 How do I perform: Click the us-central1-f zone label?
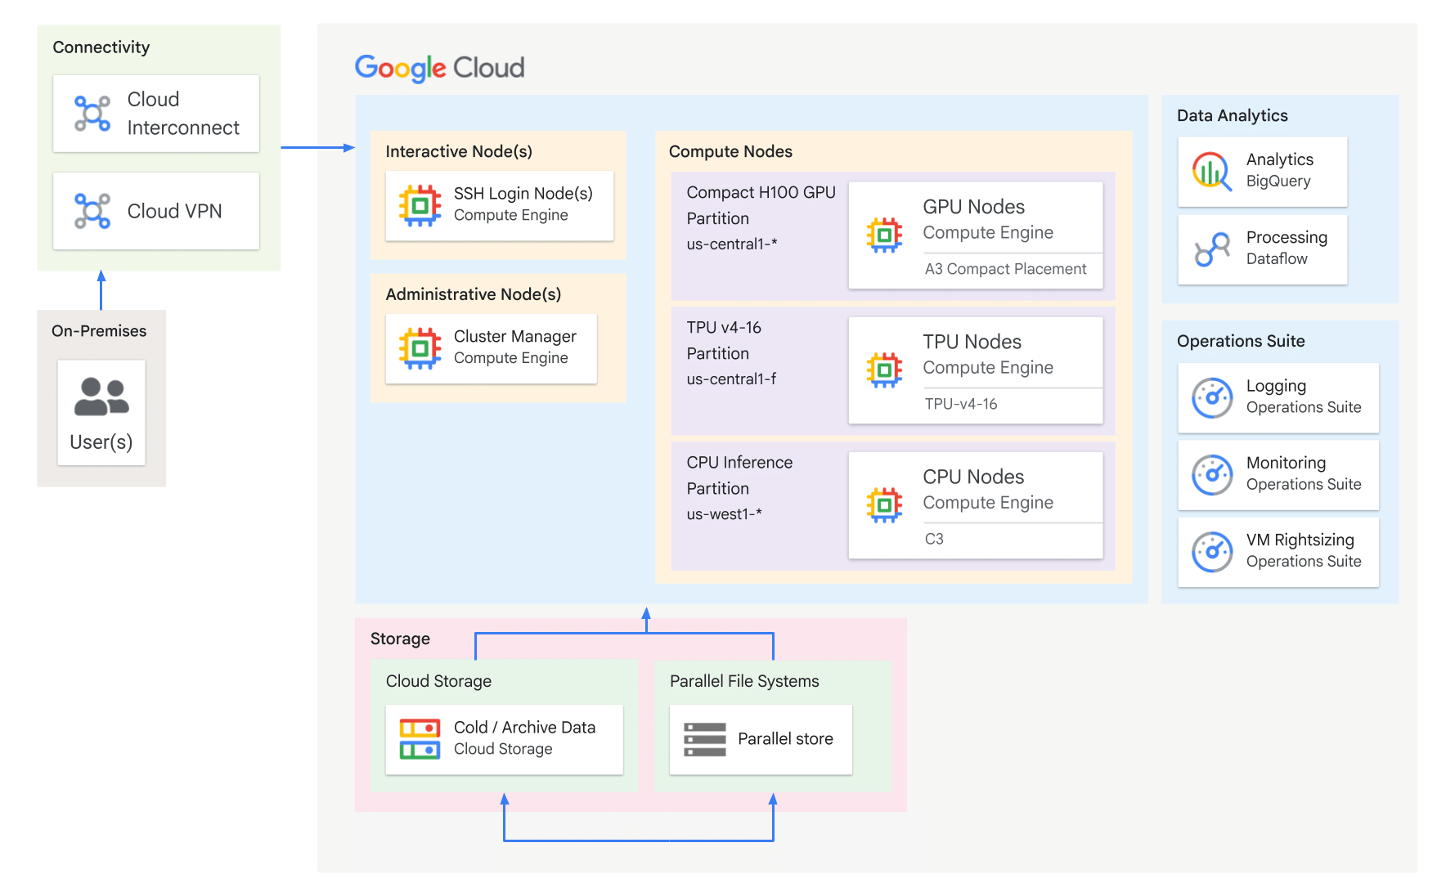pyautogui.click(x=731, y=379)
